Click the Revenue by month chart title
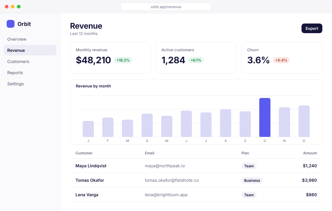Image resolution: width=332 pixels, height=211 pixels. [93, 86]
